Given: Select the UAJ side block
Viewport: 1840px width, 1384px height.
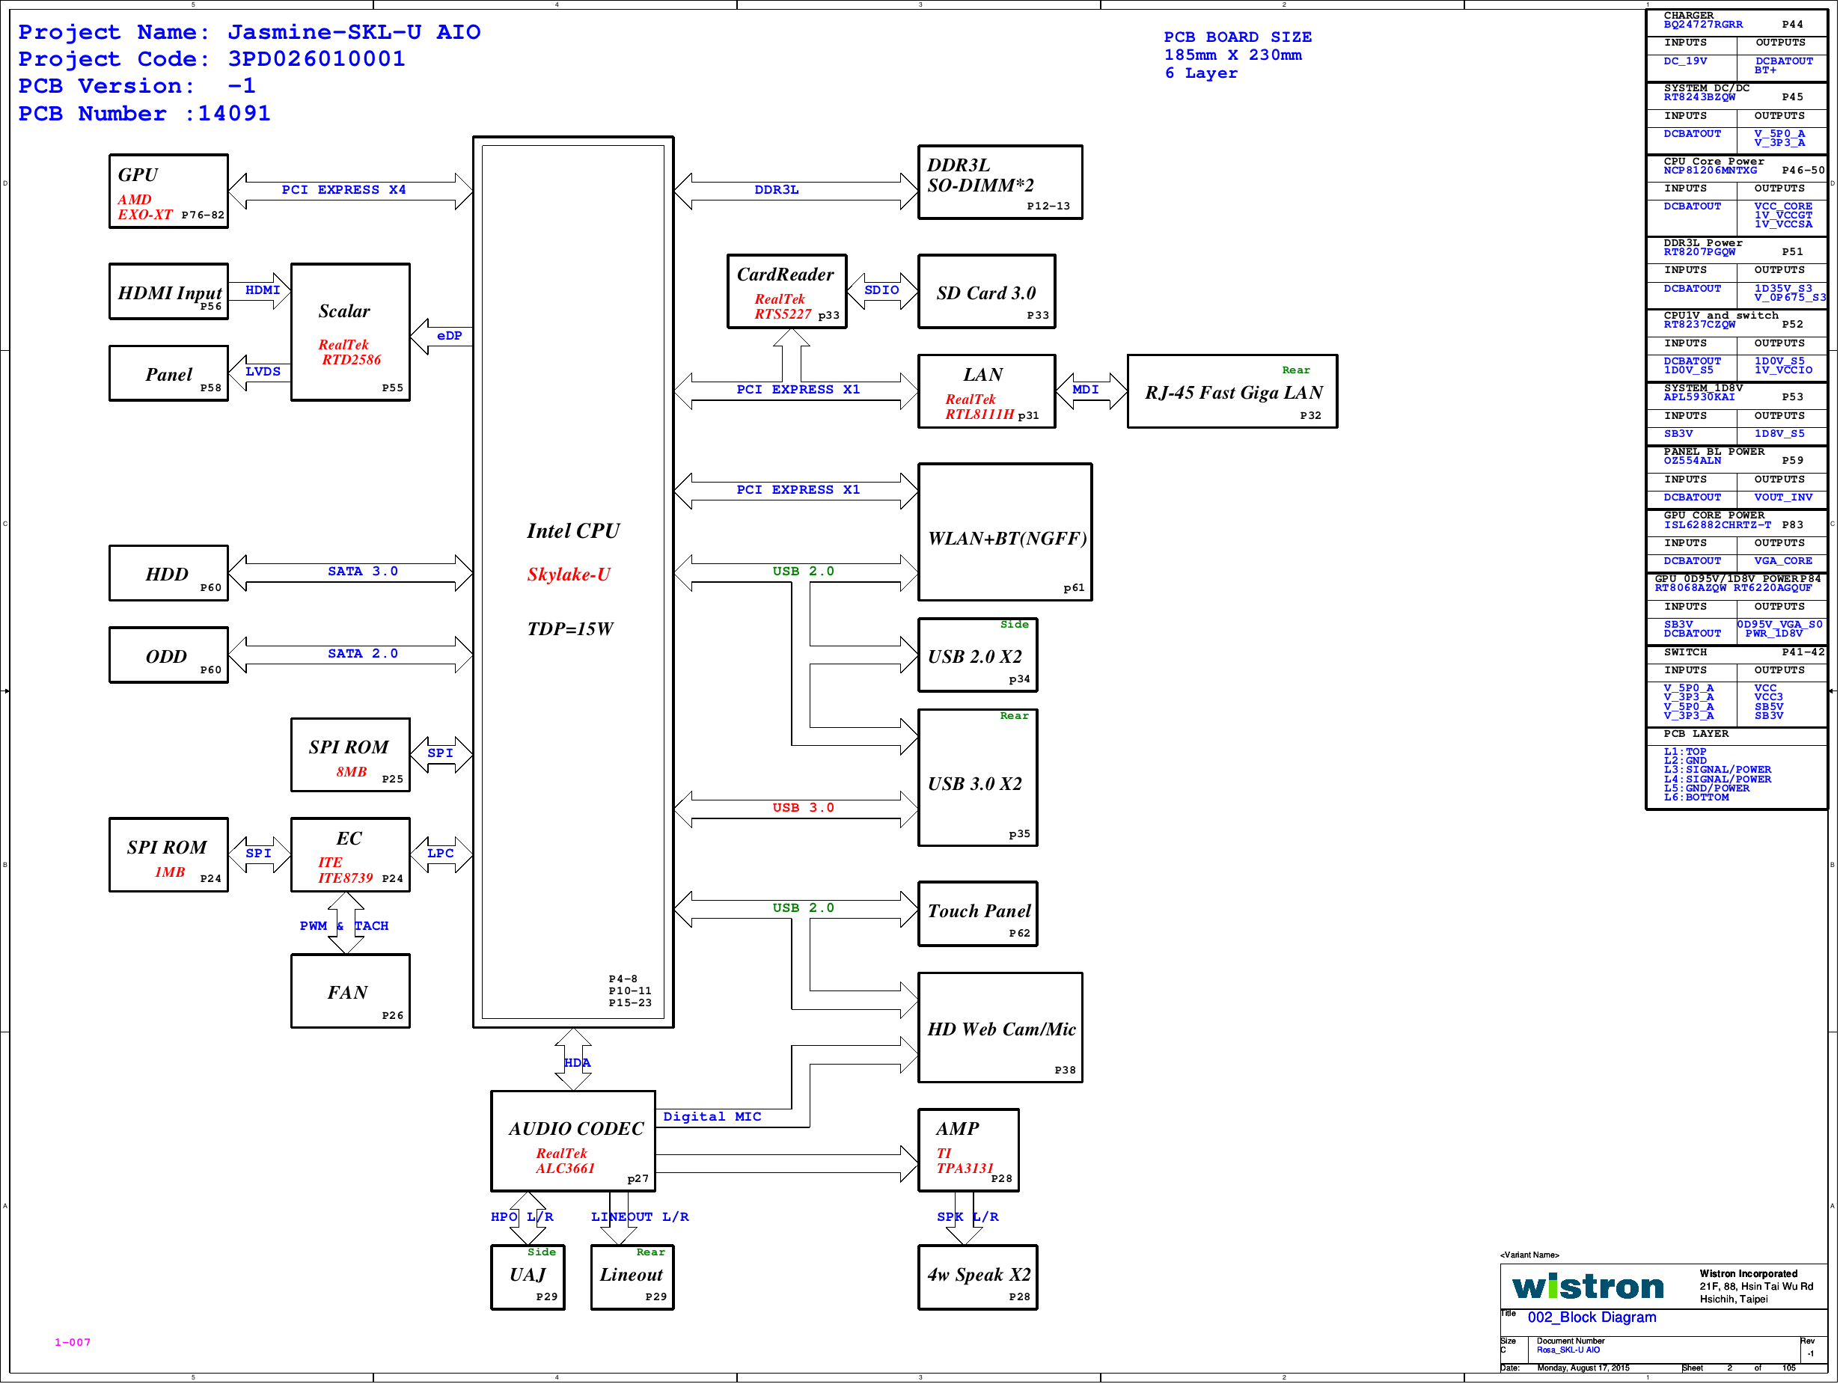Looking at the screenshot, I should 528,1278.
